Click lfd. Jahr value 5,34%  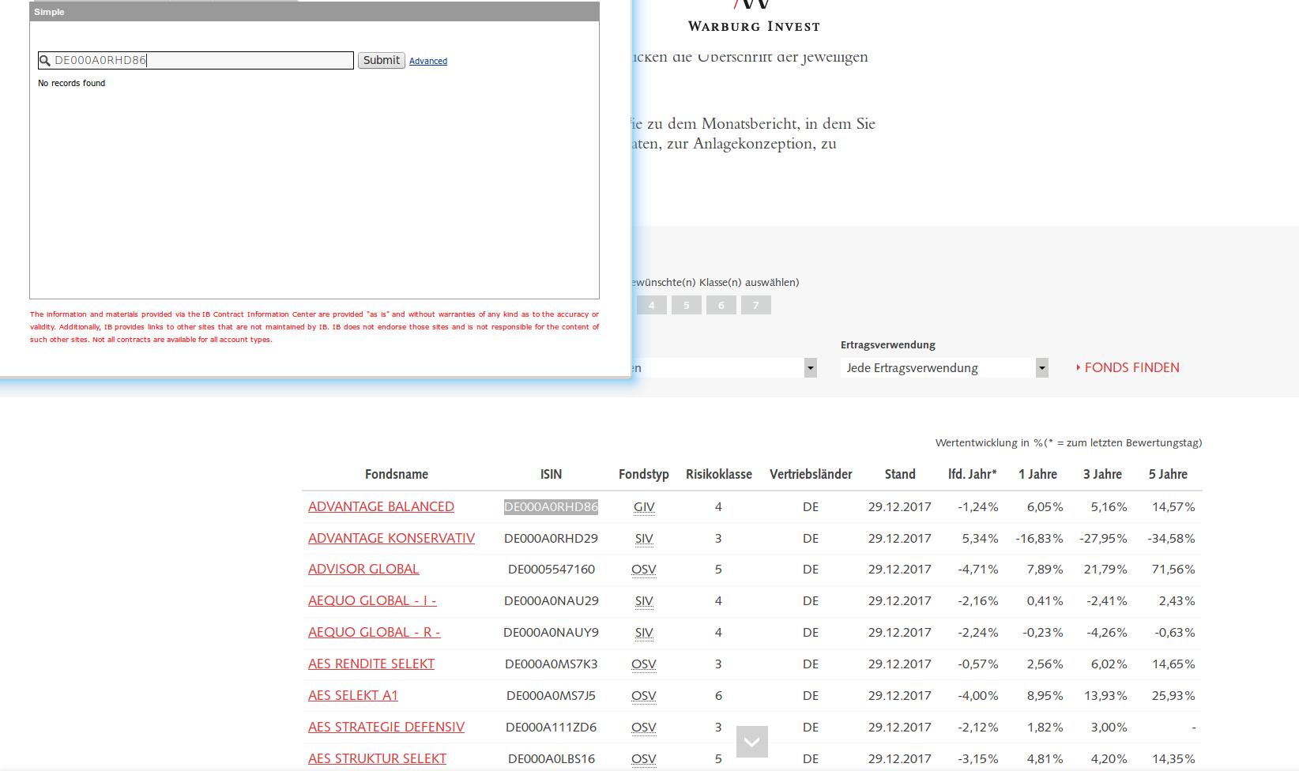pyautogui.click(x=980, y=538)
